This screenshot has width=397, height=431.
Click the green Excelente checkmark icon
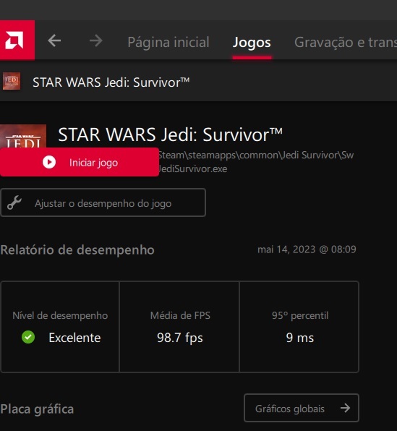point(28,337)
